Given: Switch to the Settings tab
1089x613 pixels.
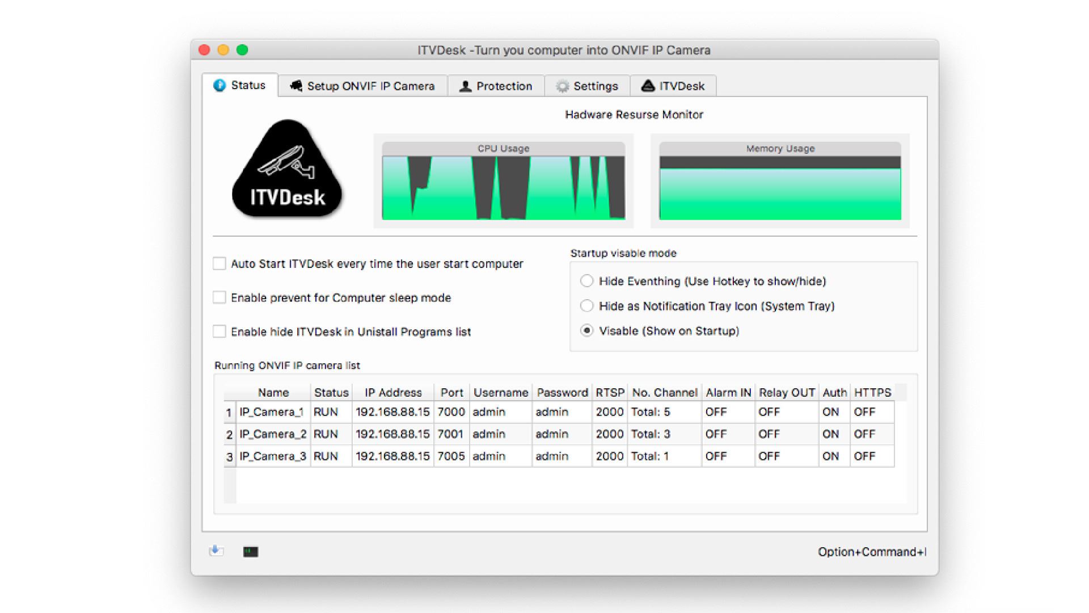Looking at the screenshot, I should tap(587, 86).
